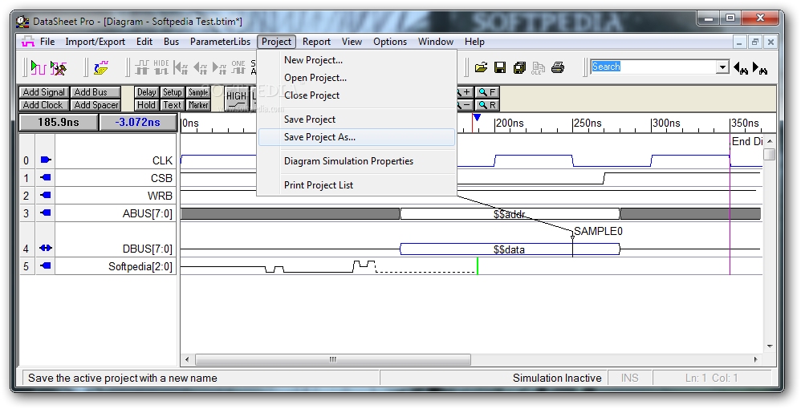Click the HIGH signal state button
The height and width of the screenshot is (409, 801).
pos(236,99)
